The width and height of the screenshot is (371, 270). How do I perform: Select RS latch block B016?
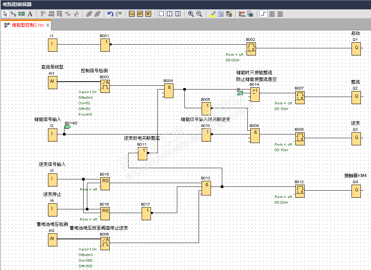coord(105,214)
